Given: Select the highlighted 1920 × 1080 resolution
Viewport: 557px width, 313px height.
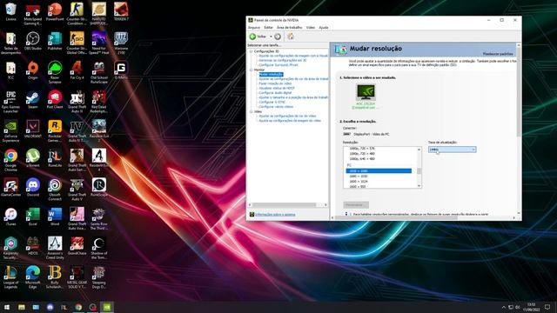Looking at the screenshot, I should [379, 170].
